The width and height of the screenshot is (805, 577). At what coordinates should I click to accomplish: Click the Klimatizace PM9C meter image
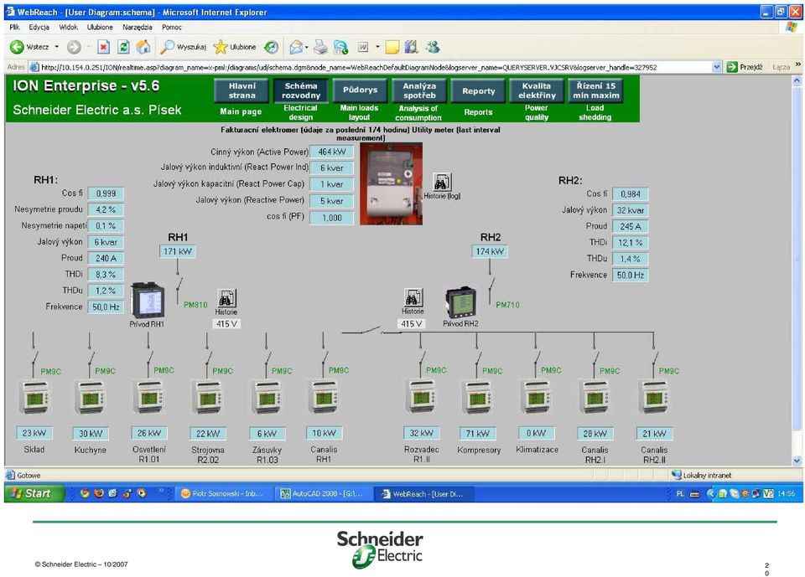click(x=536, y=396)
